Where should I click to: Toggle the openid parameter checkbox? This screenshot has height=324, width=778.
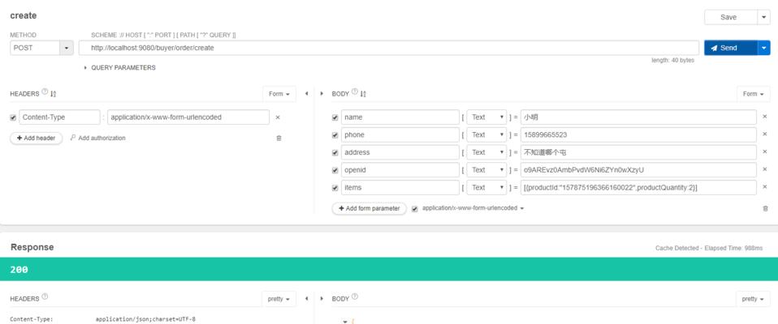point(335,170)
